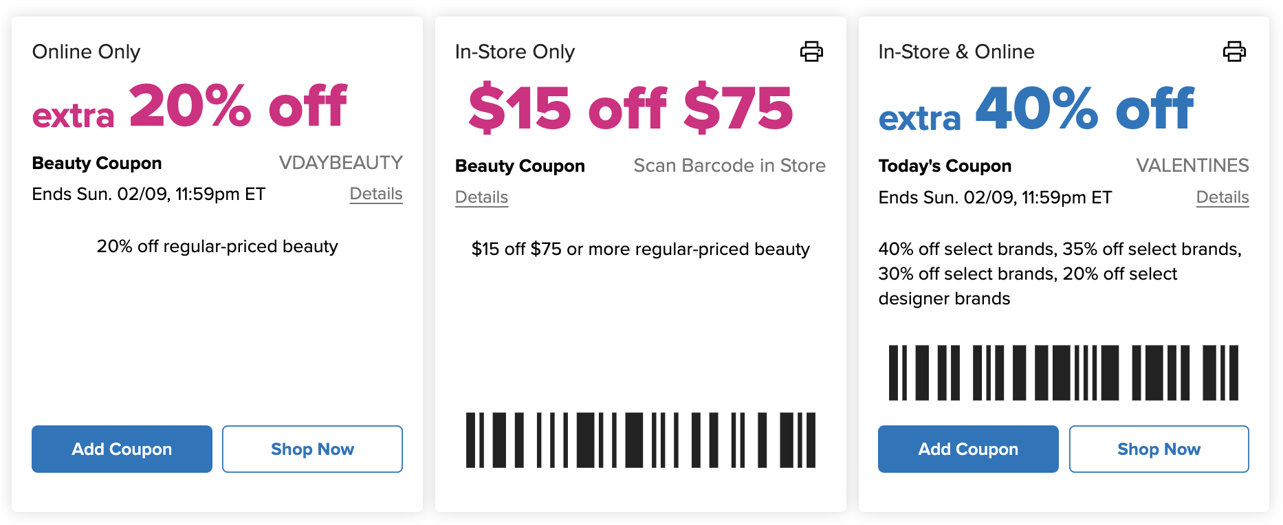The image size is (1283, 525).
Task: Add the 20% off beauty coupon
Action: (122, 449)
